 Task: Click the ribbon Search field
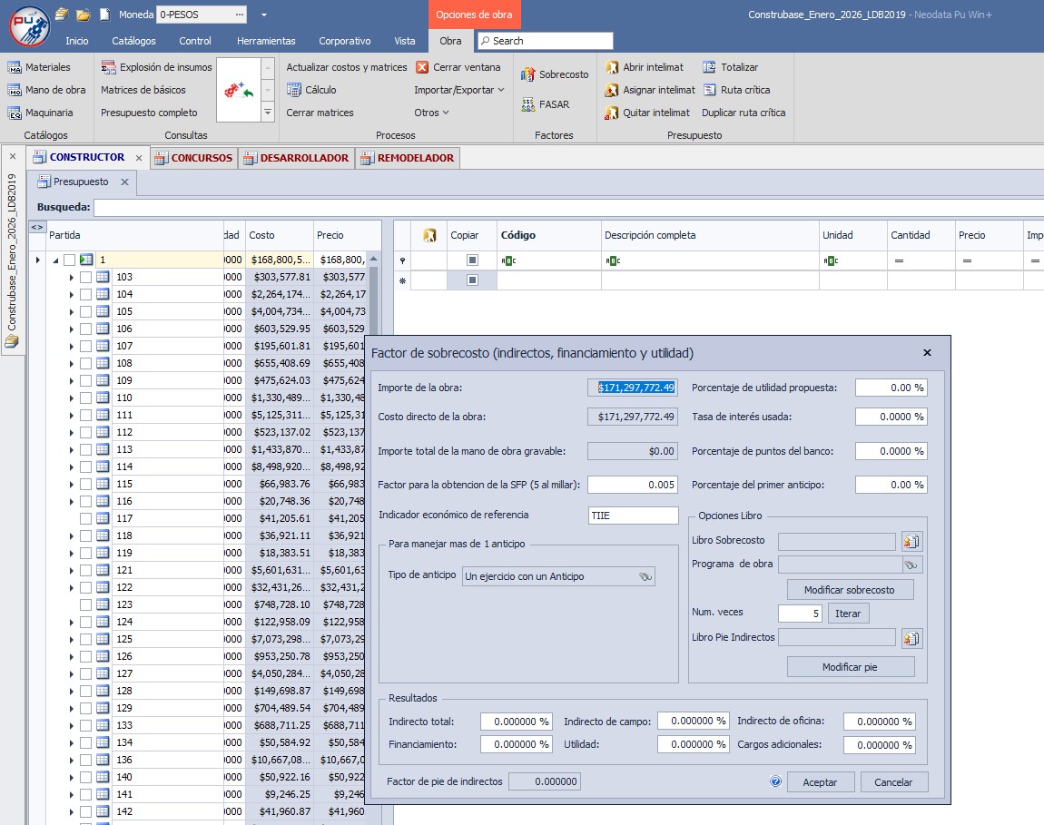click(546, 41)
